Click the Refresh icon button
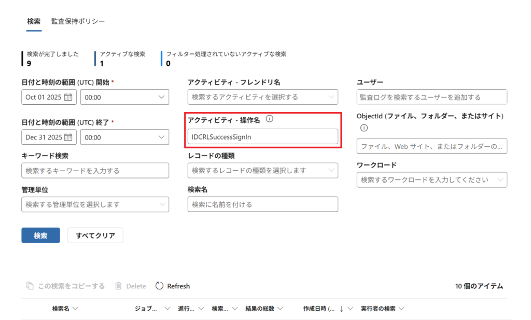Screen dimensions: 531x320 click(160, 286)
